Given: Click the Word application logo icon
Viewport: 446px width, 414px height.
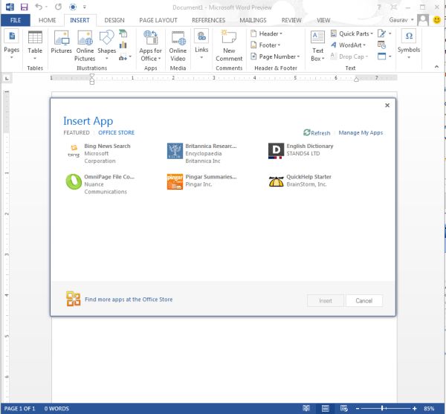Looking at the screenshot, I should tap(10, 7).
